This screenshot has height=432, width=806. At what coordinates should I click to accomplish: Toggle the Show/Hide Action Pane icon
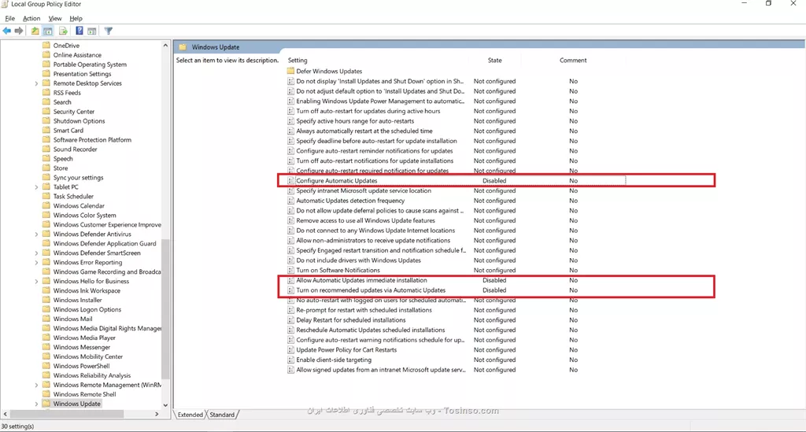[x=91, y=31]
